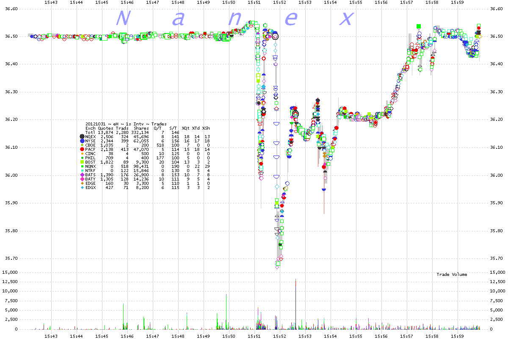
Task: Click the "PACF" exchange label
Action: click(91, 149)
